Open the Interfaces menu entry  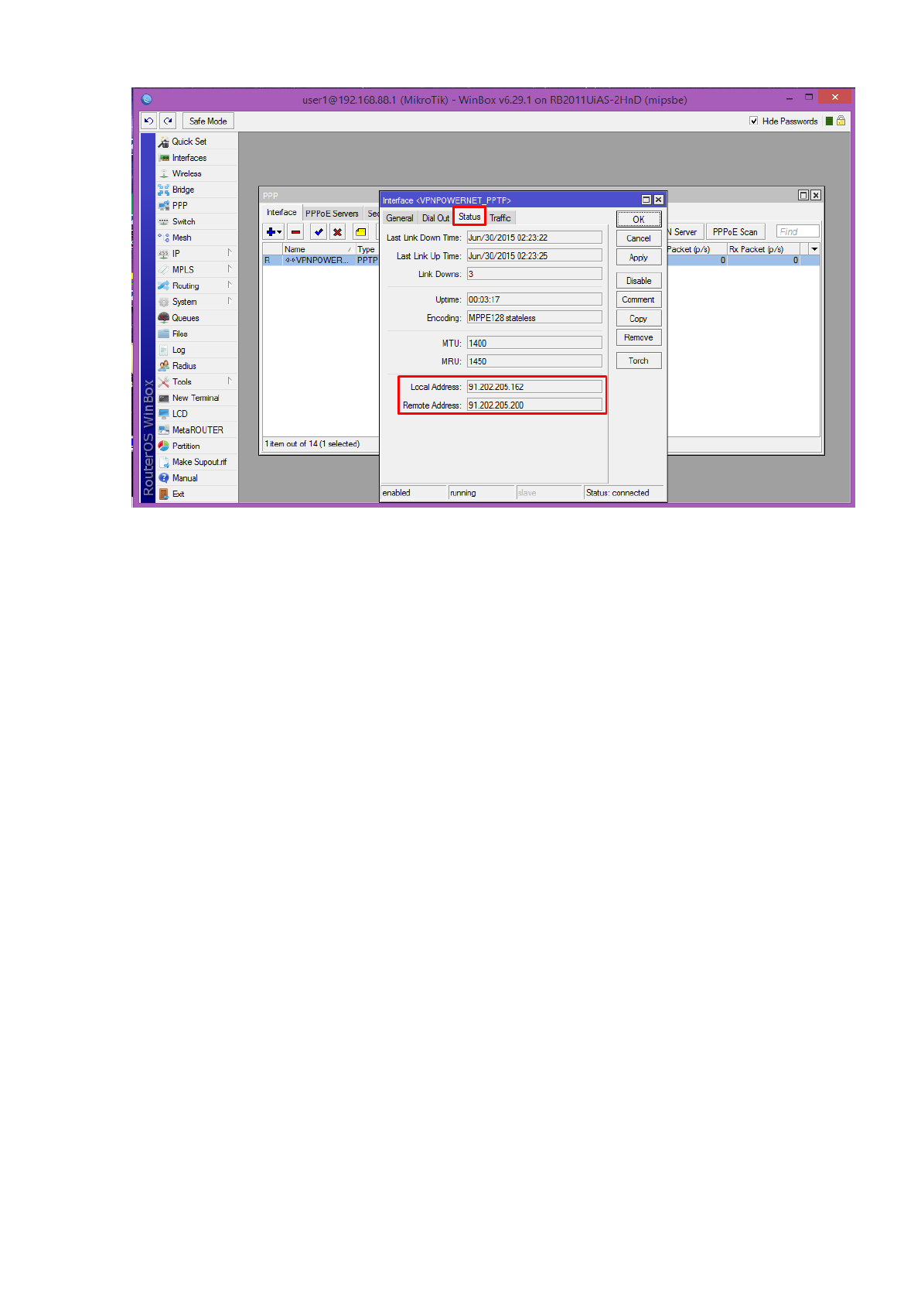coord(189,158)
